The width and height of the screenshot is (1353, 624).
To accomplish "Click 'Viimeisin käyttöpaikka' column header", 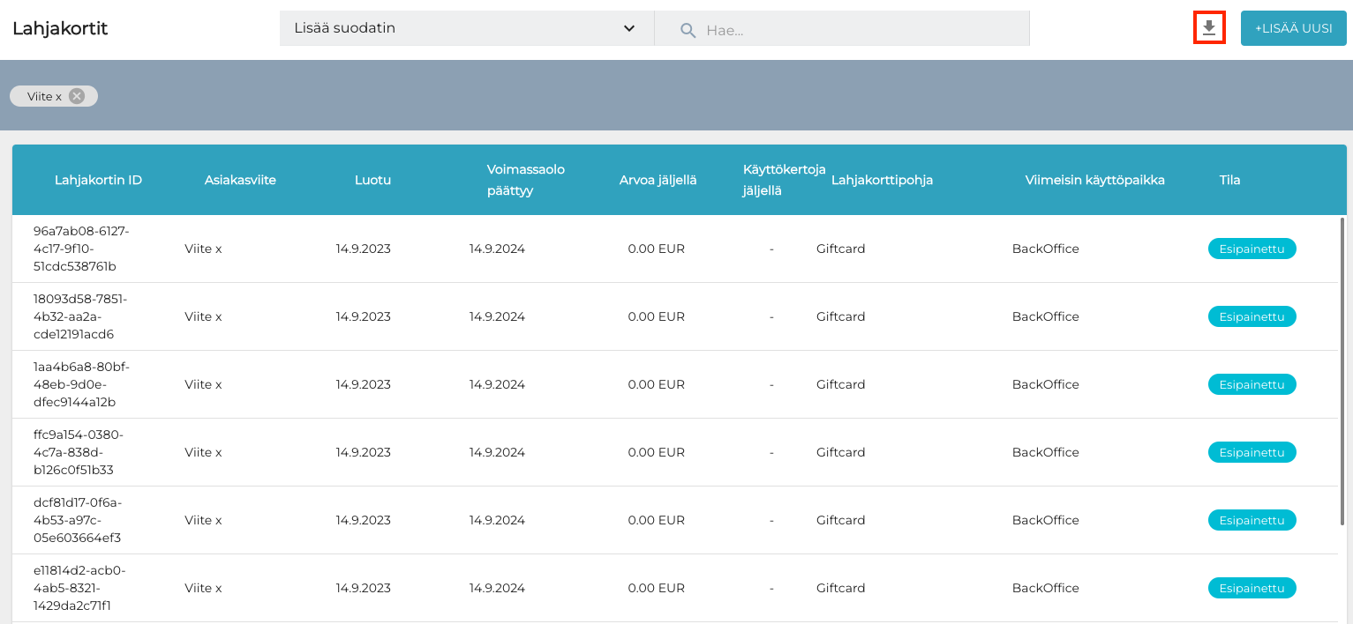I will click(1094, 180).
